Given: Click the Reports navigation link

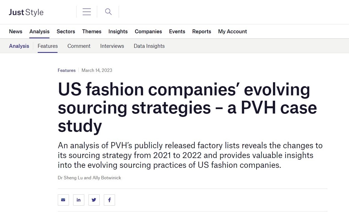Looking at the screenshot, I should coord(202,32).
